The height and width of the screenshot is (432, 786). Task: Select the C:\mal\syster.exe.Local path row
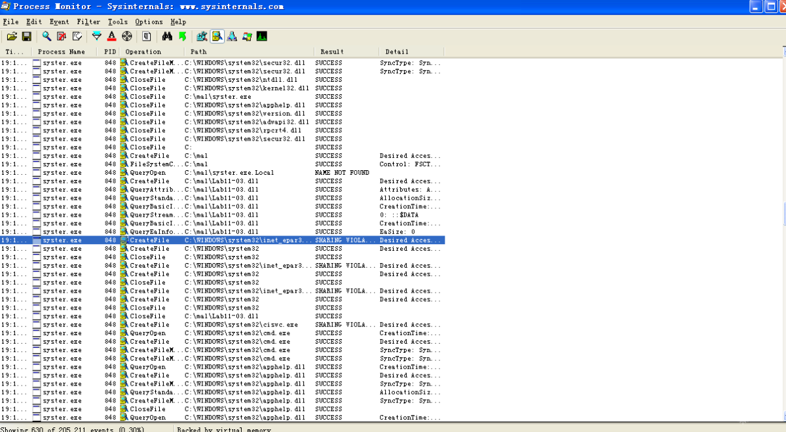(222, 173)
